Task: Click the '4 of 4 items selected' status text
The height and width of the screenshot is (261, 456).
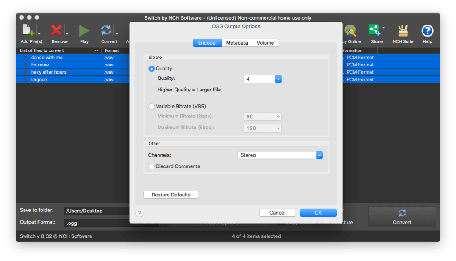Action: [x=256, y=236]
